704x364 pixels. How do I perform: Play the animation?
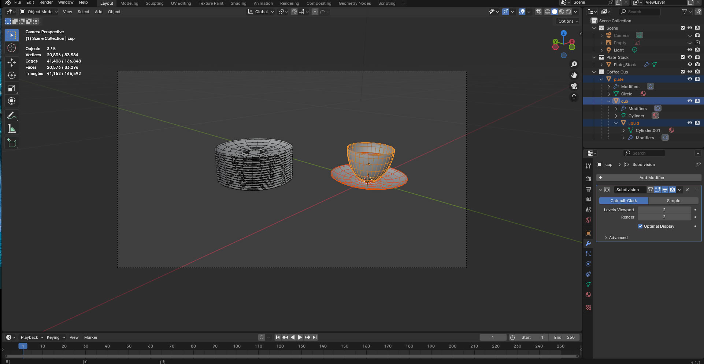click(300, 337)
